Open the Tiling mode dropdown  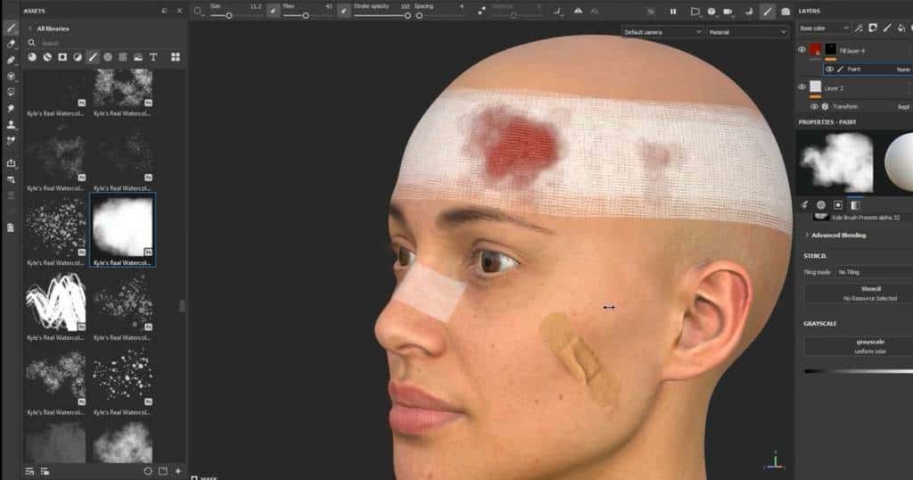pyautogui.click(x=875, y=272)
